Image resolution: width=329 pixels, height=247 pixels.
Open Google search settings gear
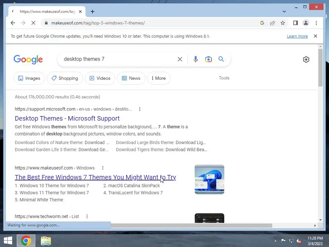306,59
